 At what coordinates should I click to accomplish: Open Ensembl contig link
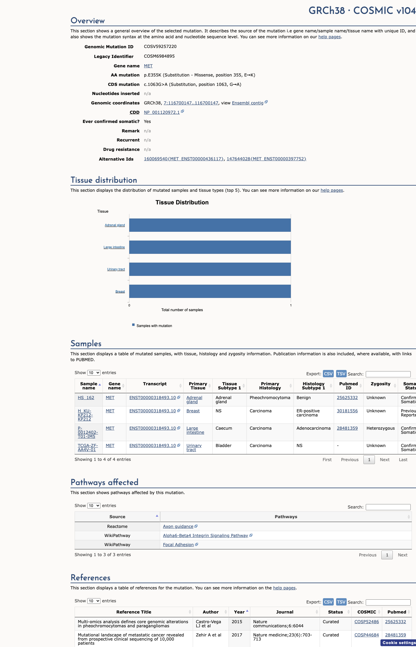248,103
